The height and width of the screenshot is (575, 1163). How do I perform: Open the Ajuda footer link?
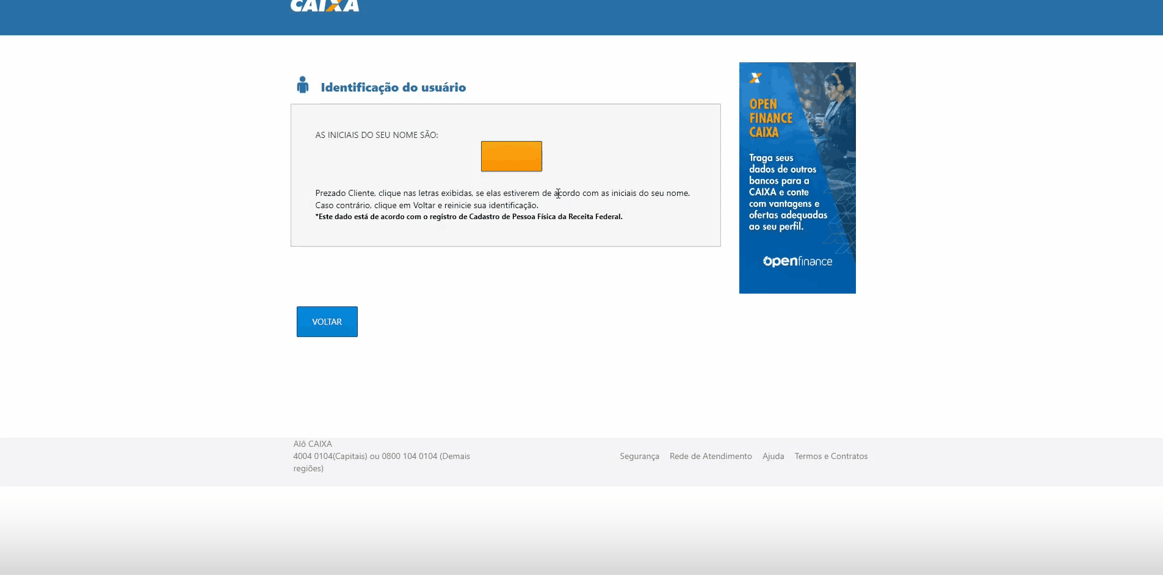click(773, 456)
